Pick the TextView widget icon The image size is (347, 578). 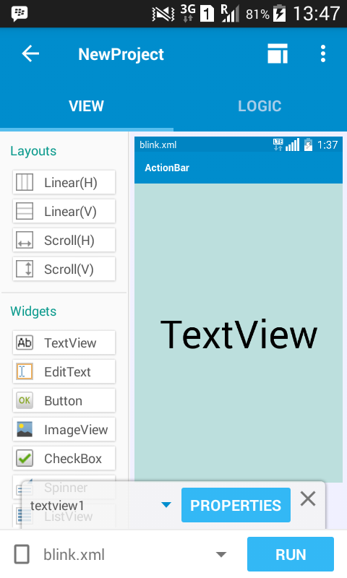pyautogui.click(x=25, y=342)
